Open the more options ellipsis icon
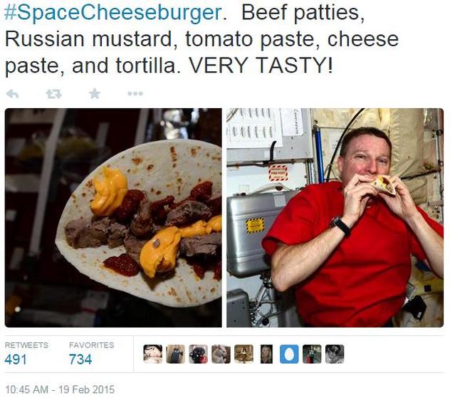Viewport: 450px width, 398px height. tap(135, 93)
